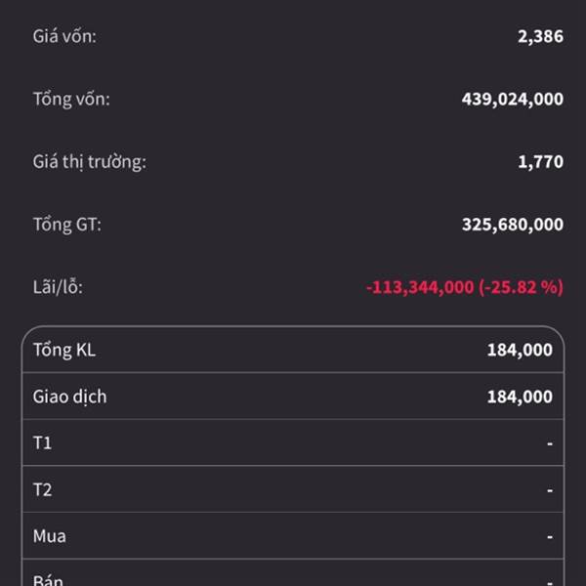Tap the dash value in T2 row
The height and width of the screenshot is (586, 586).
point(550,490)
